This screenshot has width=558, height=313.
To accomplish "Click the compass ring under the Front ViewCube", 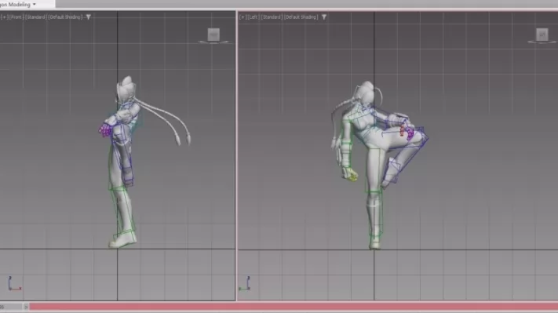I will [213, 42].
